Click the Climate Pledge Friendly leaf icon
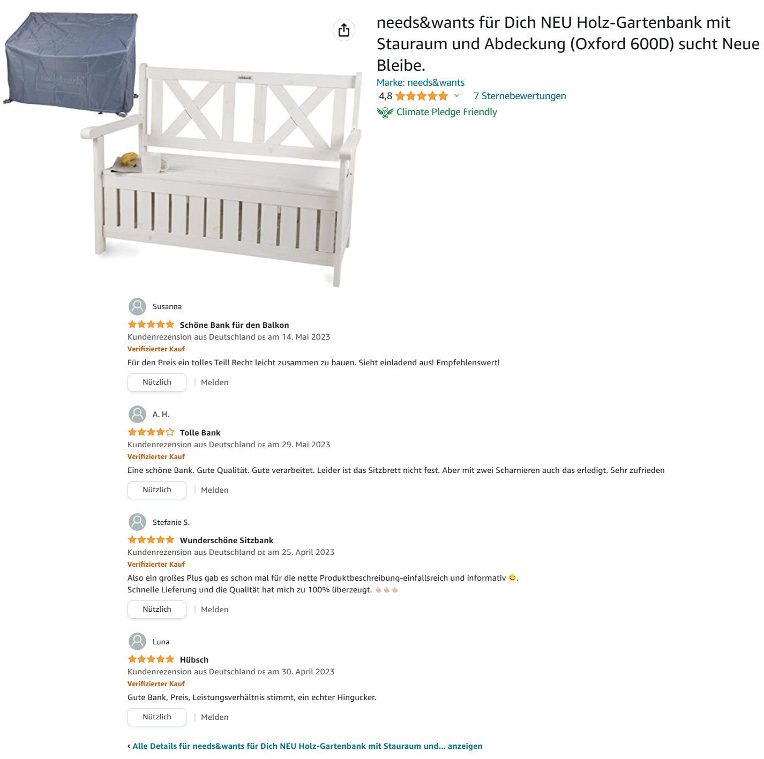Screen dimensions: 764x759 pos(385,112)
